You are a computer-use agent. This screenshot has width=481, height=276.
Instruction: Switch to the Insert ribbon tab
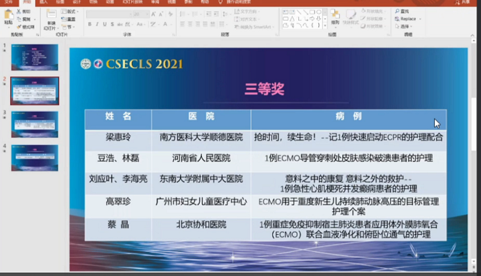point(43,2)
